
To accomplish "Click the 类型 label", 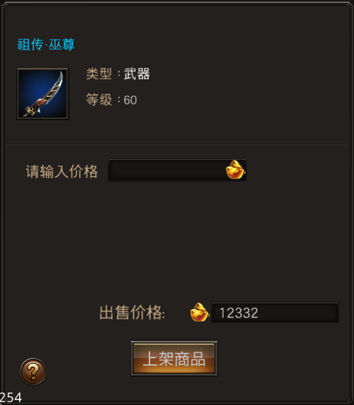I will click(99, 74).
